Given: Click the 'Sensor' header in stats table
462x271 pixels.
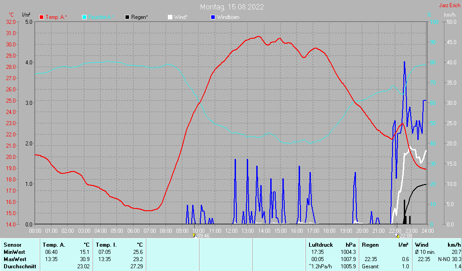Looking at the screenshot, I should point(12,245).
